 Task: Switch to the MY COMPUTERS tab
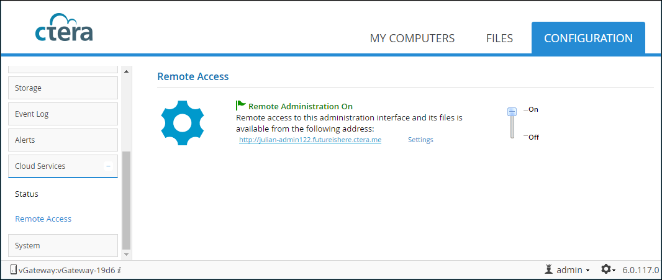412,38
